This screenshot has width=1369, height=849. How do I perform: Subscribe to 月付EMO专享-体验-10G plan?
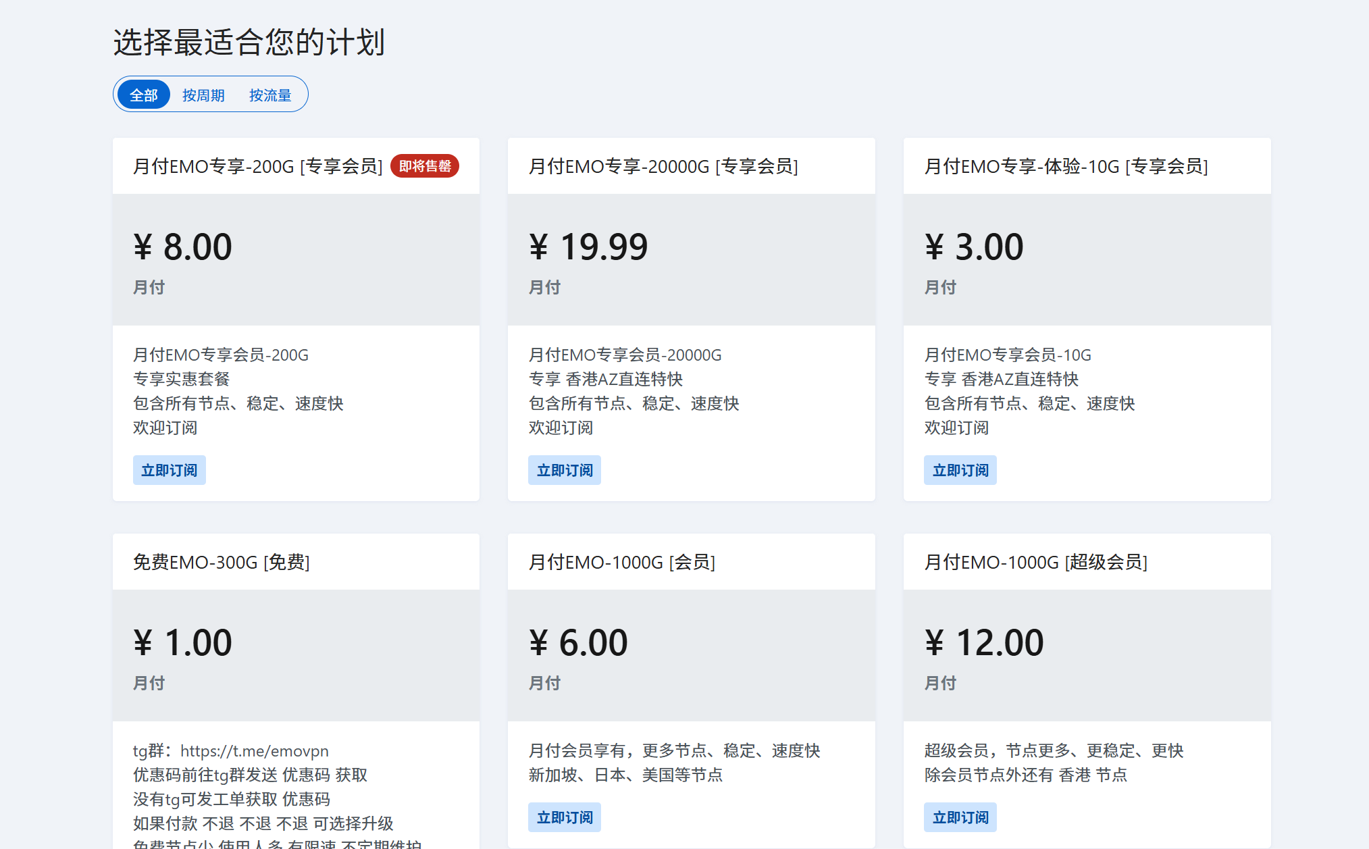pos(960,470)
